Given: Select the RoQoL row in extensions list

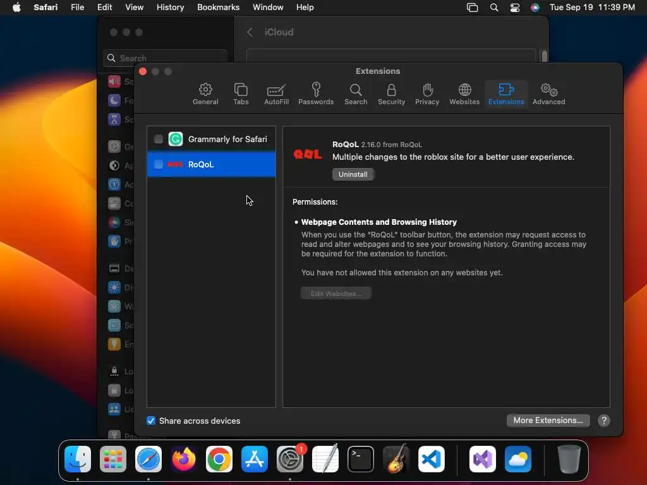Looking at the screenshot, I should click(x=211, y=164).
